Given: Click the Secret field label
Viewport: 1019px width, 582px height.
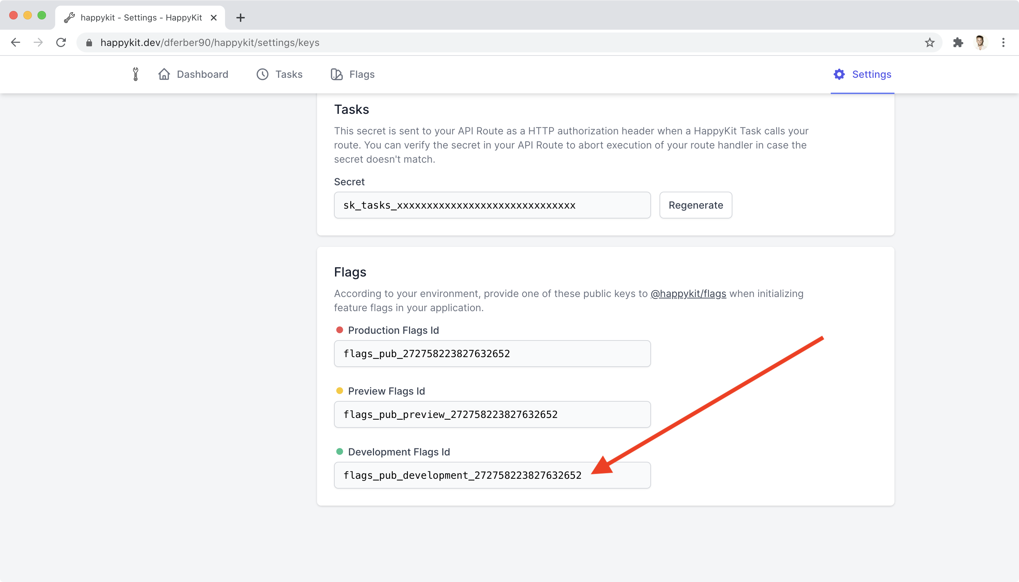Looking at the screenshot, I should (x=349, y=182).
